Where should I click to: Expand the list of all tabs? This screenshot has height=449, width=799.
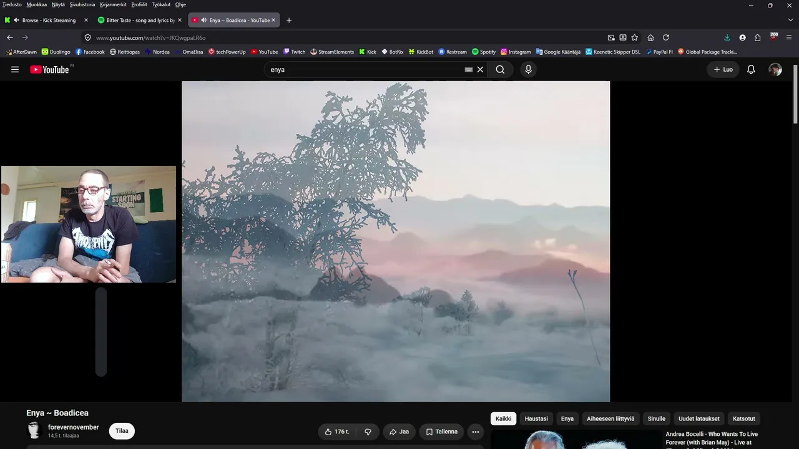click(789, 20)
